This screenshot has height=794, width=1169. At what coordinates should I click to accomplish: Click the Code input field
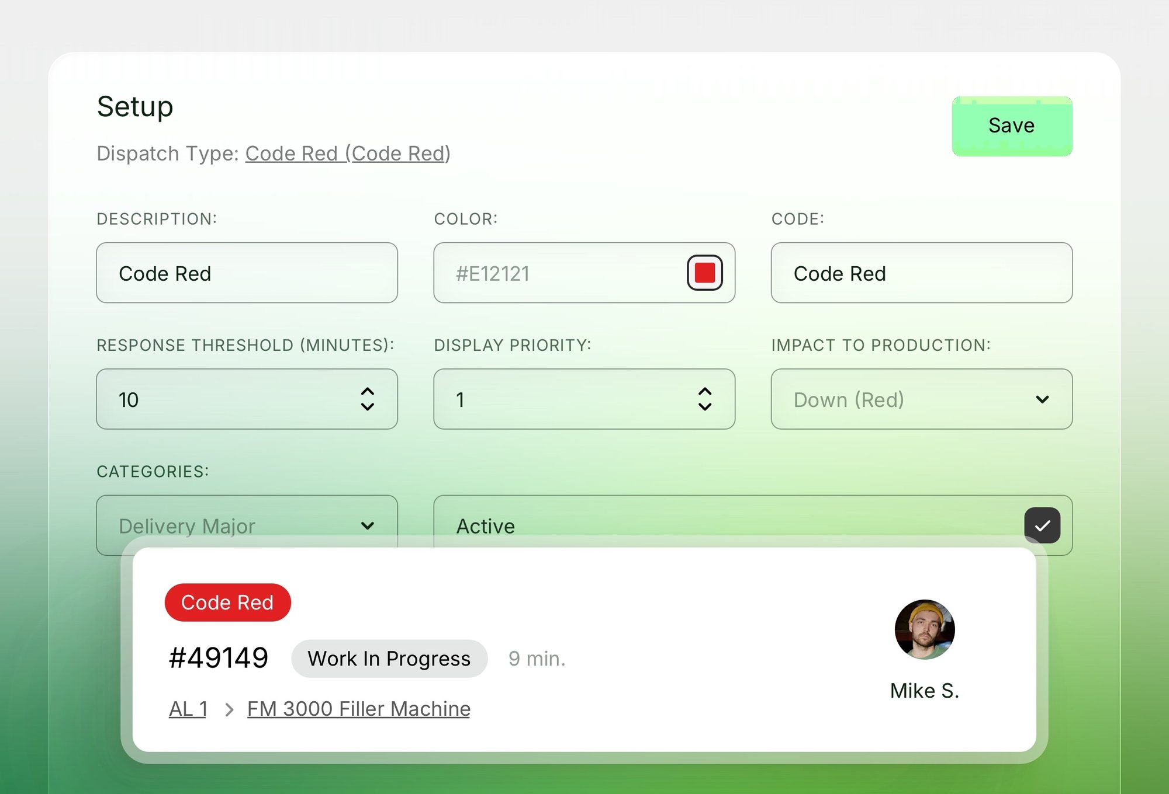pyautogui.click(x=922, y=273)
